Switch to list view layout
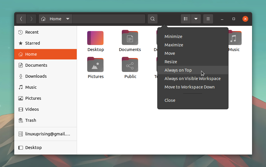266x167 pixels. click(x=186, y=19)
